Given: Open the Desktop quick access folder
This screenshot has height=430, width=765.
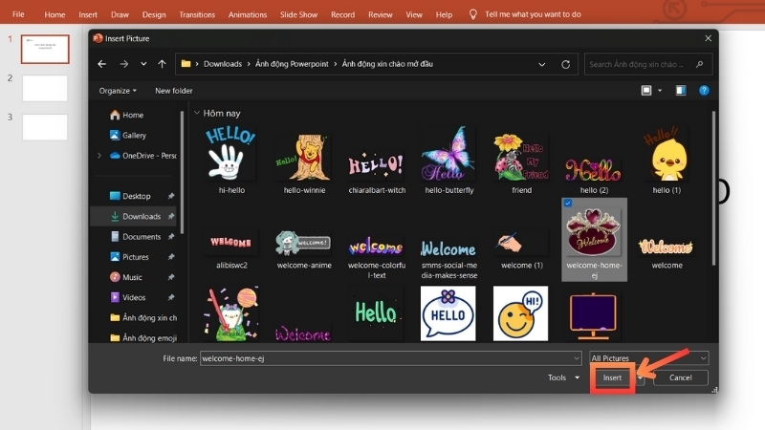Looking at the screenshot, I should [130, 196].
